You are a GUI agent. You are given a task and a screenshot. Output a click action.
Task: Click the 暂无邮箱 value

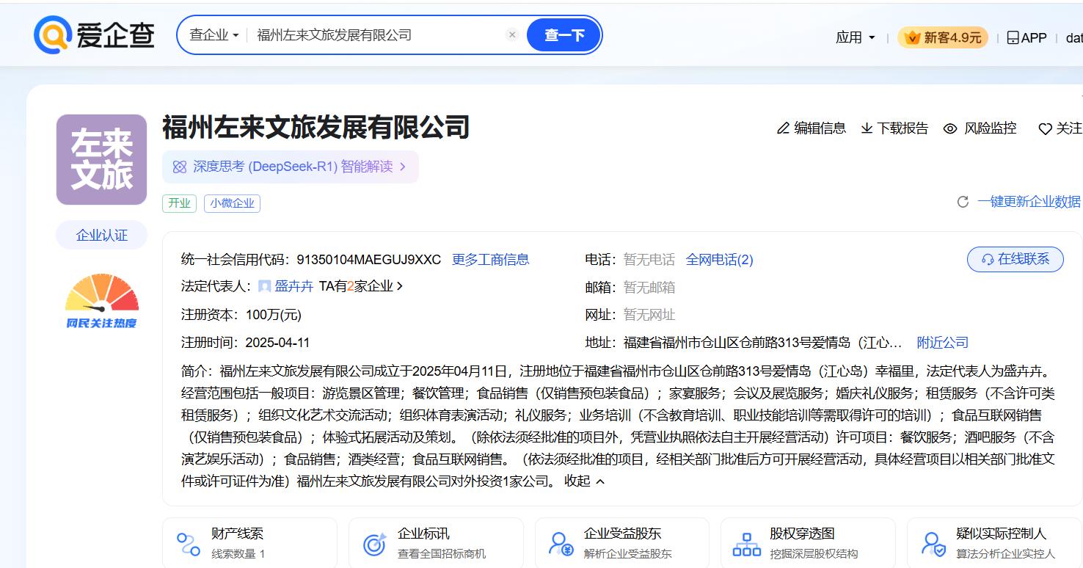(649, 287)
